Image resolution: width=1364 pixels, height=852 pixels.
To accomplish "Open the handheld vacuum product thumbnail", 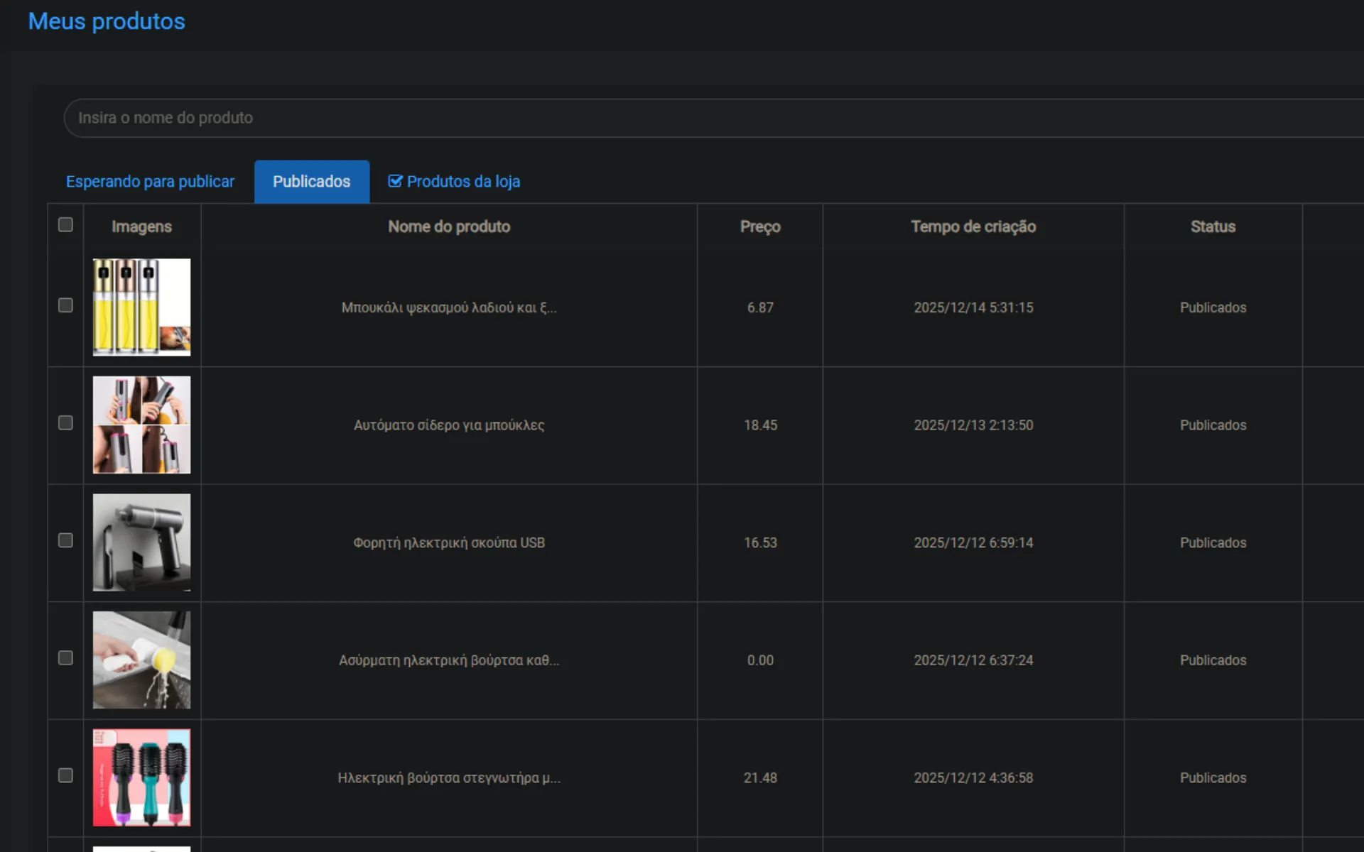I will 142,542.
